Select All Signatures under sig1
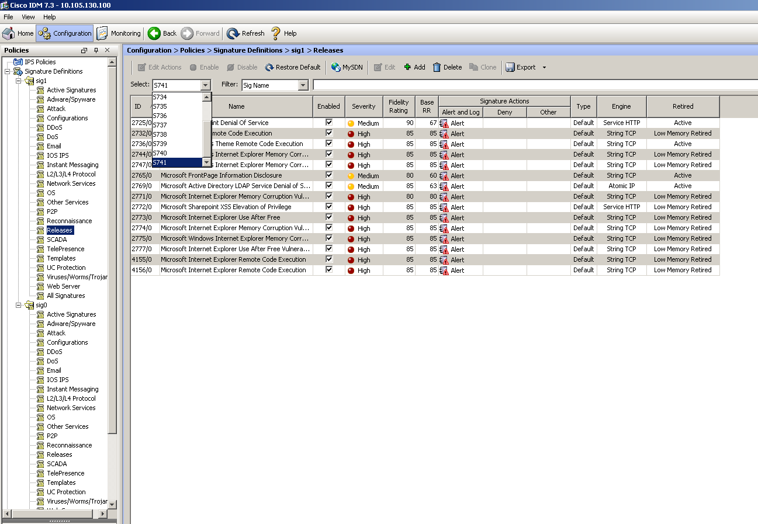 pos(66,296)
